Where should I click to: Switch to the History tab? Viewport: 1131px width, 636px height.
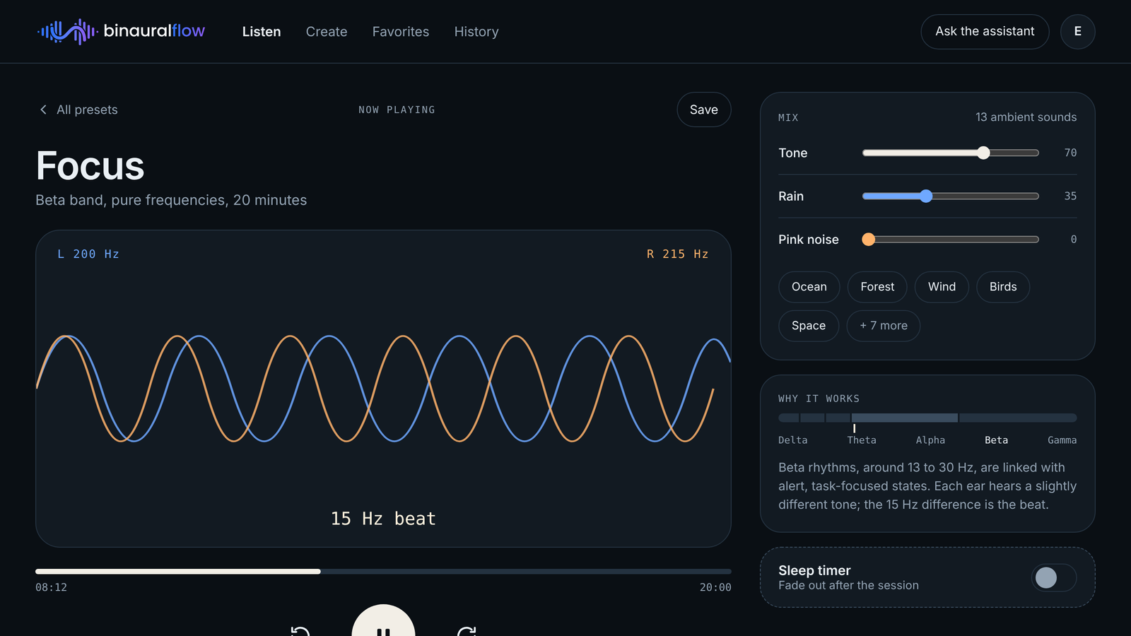click(x=476, y=32)
